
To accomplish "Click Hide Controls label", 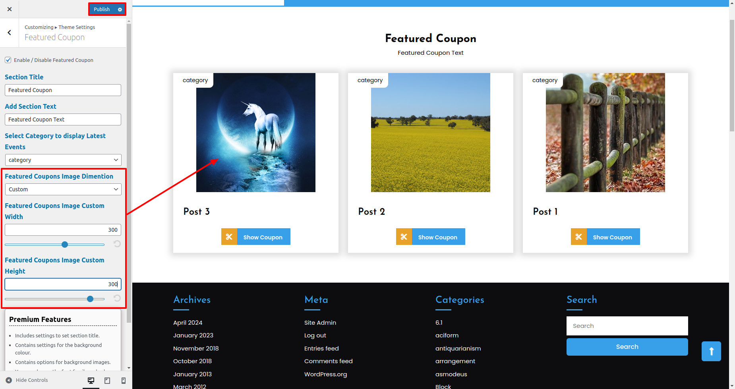I will 32,380.
